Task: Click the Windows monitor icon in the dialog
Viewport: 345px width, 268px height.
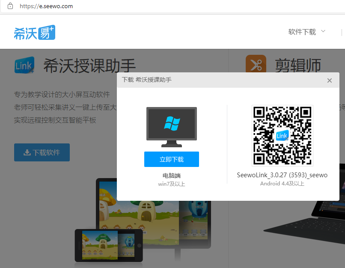Action: tap(172, 127)
